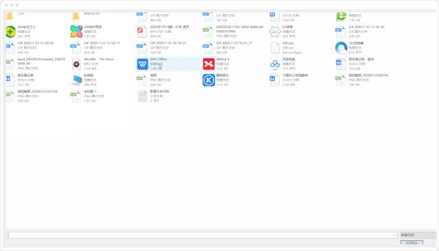This screenshot has height=251, width=439.
Task: Select the Westlife - The Rose MP3 file
Action: click(x=92, y=64)
